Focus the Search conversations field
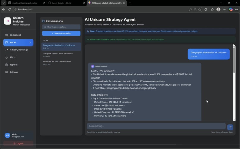240x149 pixels. coord(61,27)
